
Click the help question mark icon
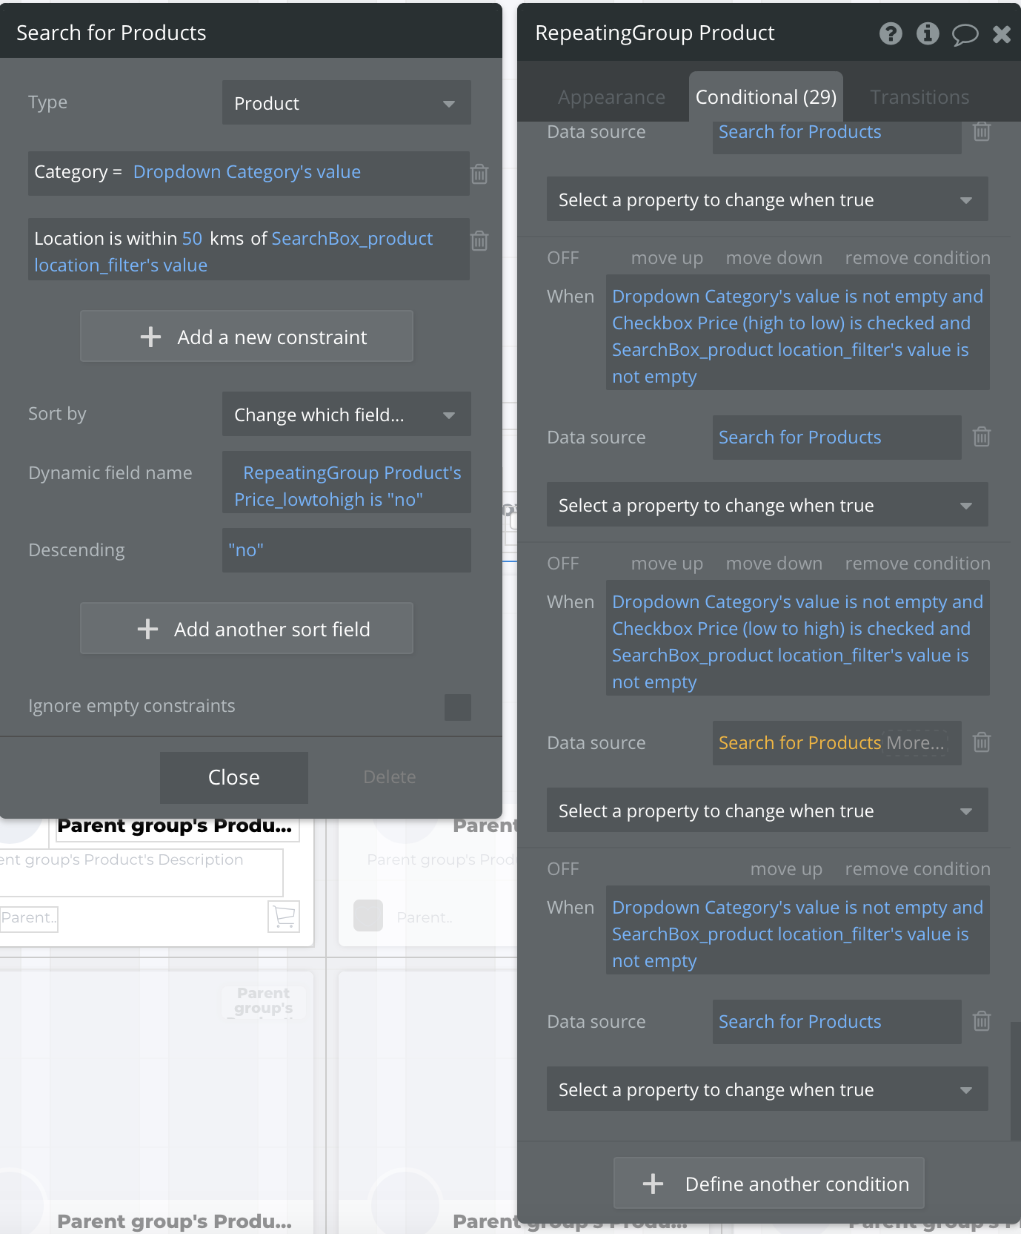[891, 33]
